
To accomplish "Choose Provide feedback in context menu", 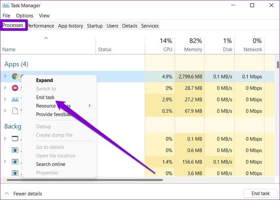I will (54, 114).
